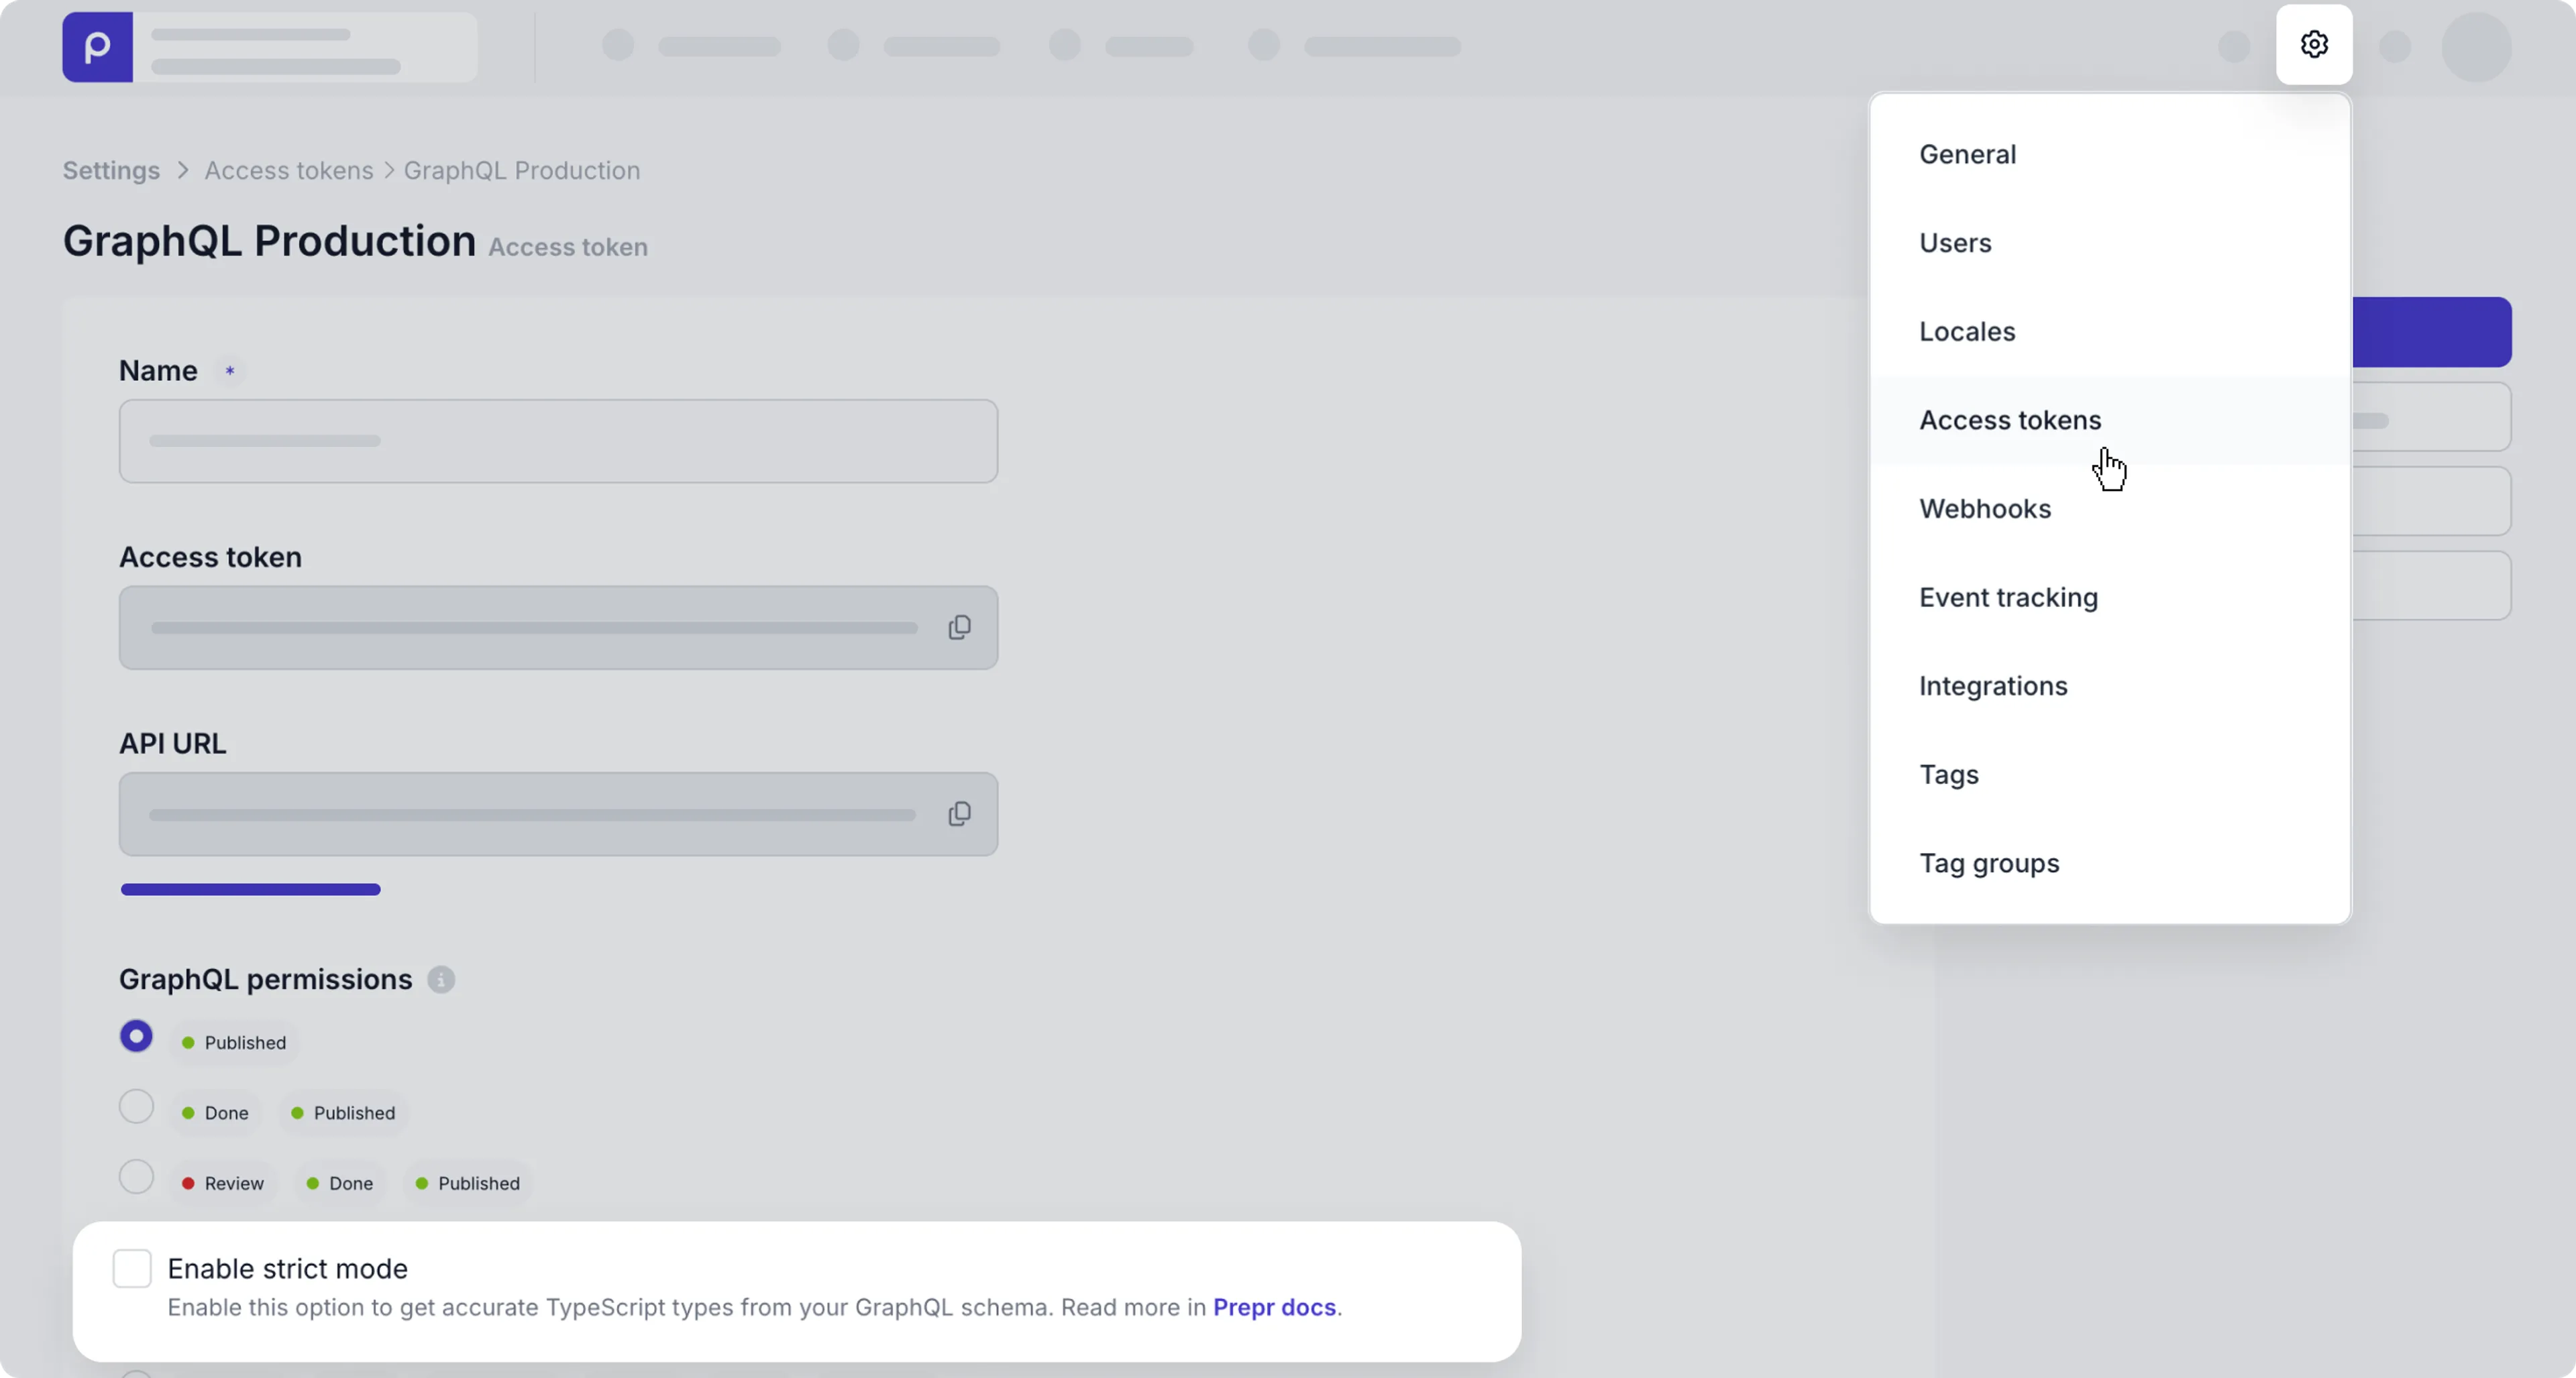2576x1378 pixels.
Task: Copy the access token value
Action: 959,628
